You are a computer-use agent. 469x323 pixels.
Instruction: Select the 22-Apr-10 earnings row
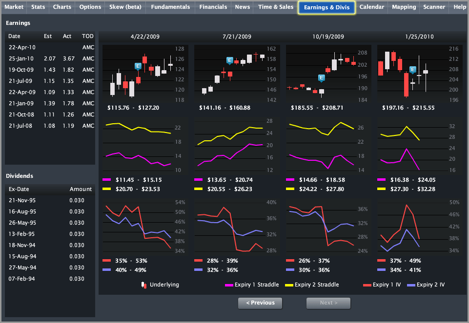(x=50, y=47)
